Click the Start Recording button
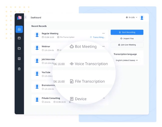 coord(127,32)
